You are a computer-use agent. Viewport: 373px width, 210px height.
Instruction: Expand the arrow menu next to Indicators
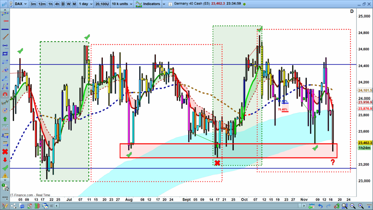point(164,4)
